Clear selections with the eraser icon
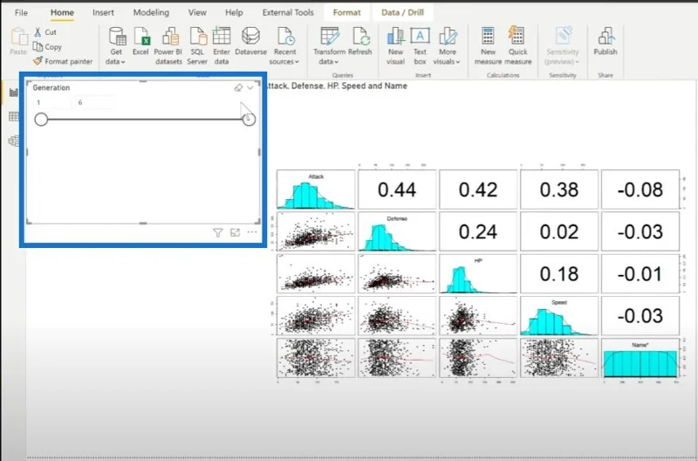Viewport: 698px width, 461px height. point(238,87)
